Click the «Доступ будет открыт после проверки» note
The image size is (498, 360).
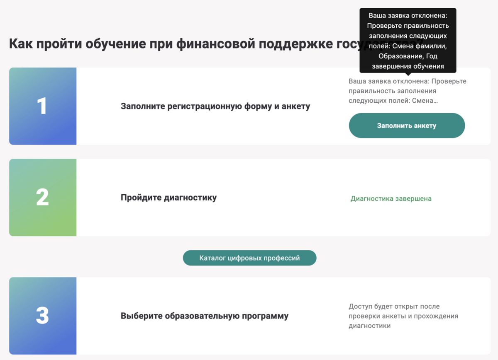403,316
